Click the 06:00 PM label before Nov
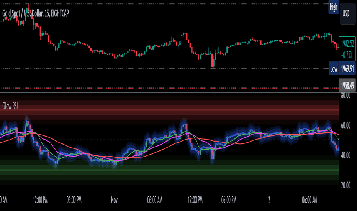The height and width of the screenshot is (211, 357). pyautogui.click(x=74, y=200)
